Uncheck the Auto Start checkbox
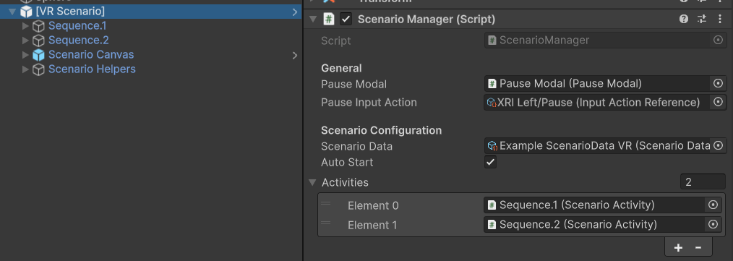The height and width of the screenshot is (261, 733). (490, 162)
